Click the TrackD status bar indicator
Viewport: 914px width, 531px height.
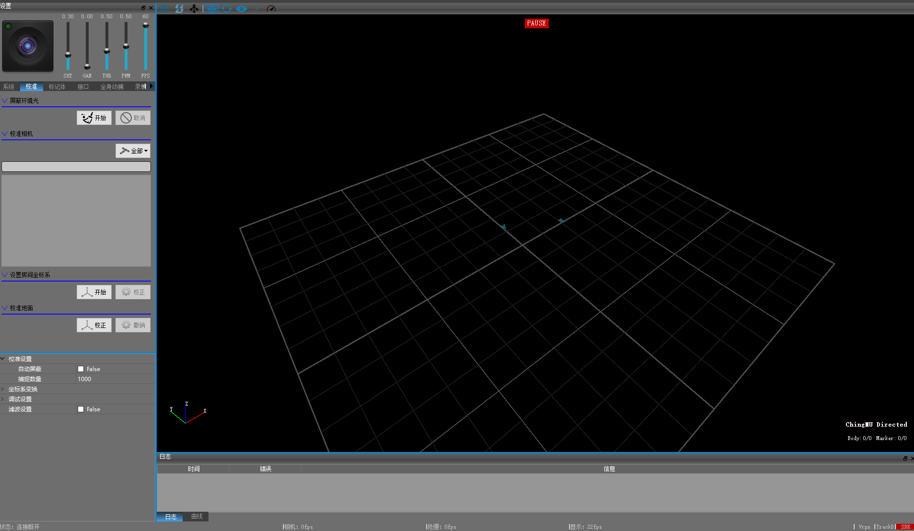coord(885,527)
